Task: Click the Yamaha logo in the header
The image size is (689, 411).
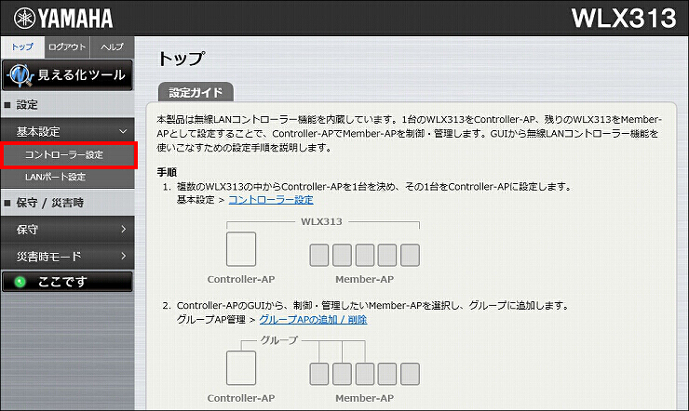Action: tap(63, 19)
